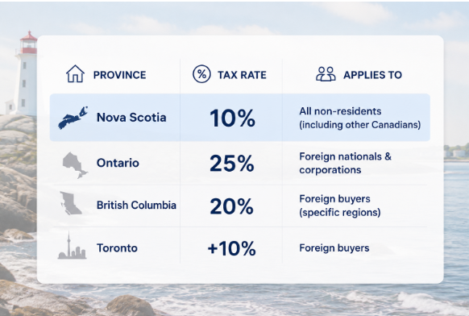This screenshot has width=469, height=316.
Task: Click the people icon beside APPLIES TO
Action: point(326,74)
